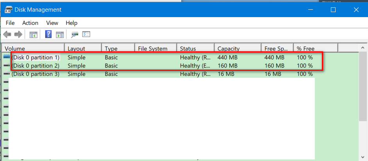The height and width of the screenshot is (161, 368).
Task: Click the Healthy (E... status of partition 2
Action: (195, 66)
